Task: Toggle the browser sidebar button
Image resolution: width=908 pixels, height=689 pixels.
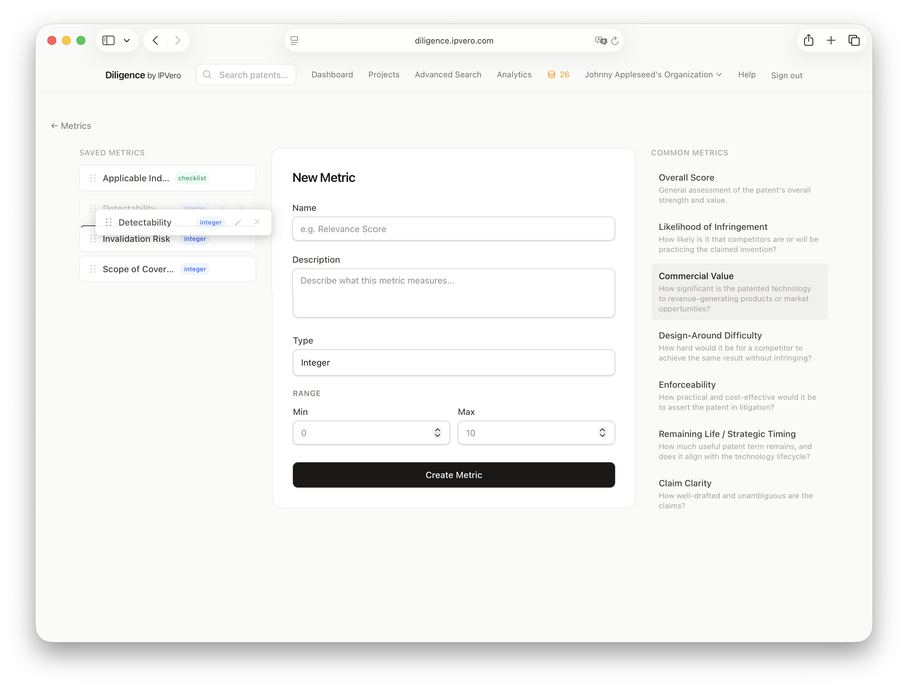Action: tap(108, 40)
